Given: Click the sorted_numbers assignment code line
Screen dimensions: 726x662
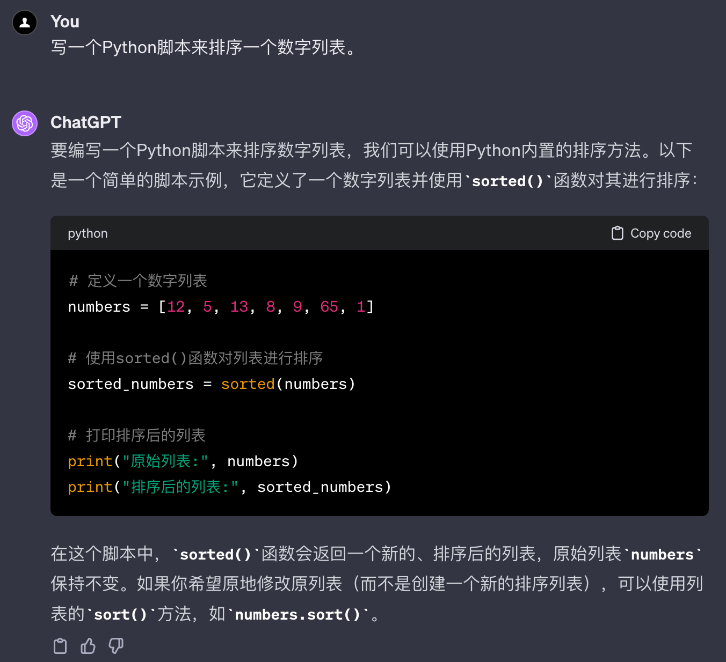Looking at the screenshot, I should [x=212, y=384].
